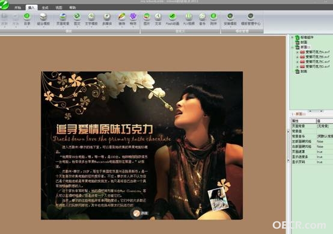This screenshot has width=333, height=234.
Task: Expand the 爱情巧克力D.swf node
Action: point(298,67)
